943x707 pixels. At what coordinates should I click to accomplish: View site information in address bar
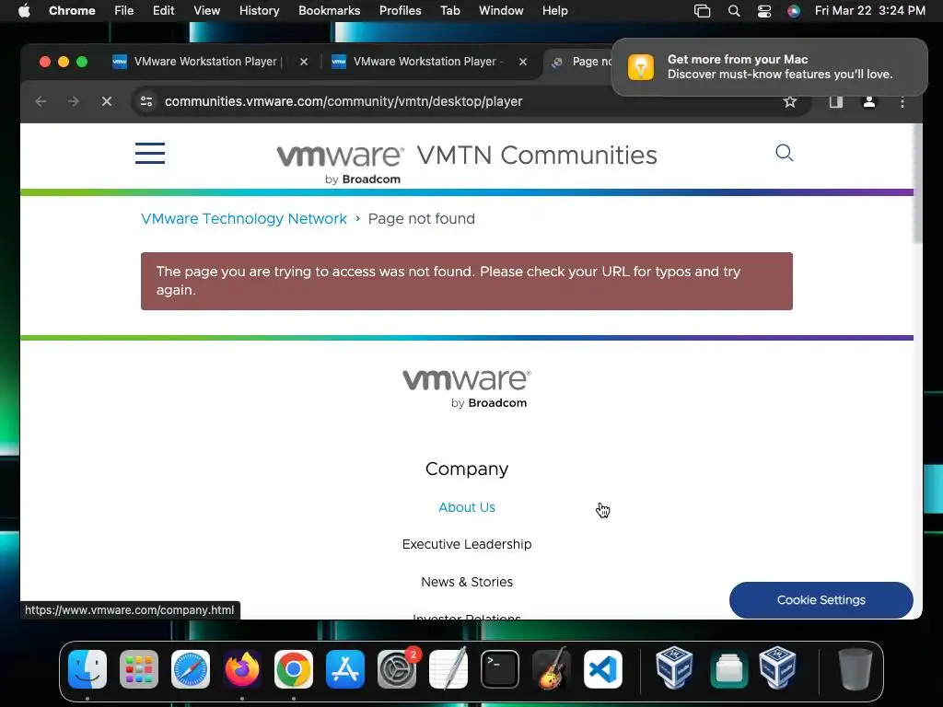tap(146, 101)
